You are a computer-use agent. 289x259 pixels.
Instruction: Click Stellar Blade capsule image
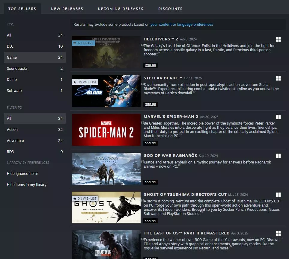coord(106,91)
